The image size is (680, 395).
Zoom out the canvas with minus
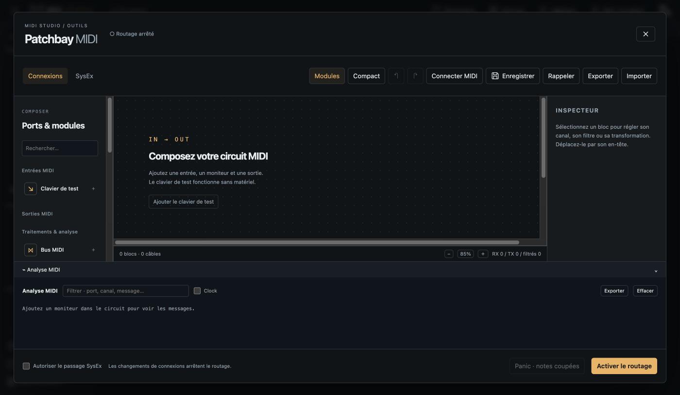(449, 254)
